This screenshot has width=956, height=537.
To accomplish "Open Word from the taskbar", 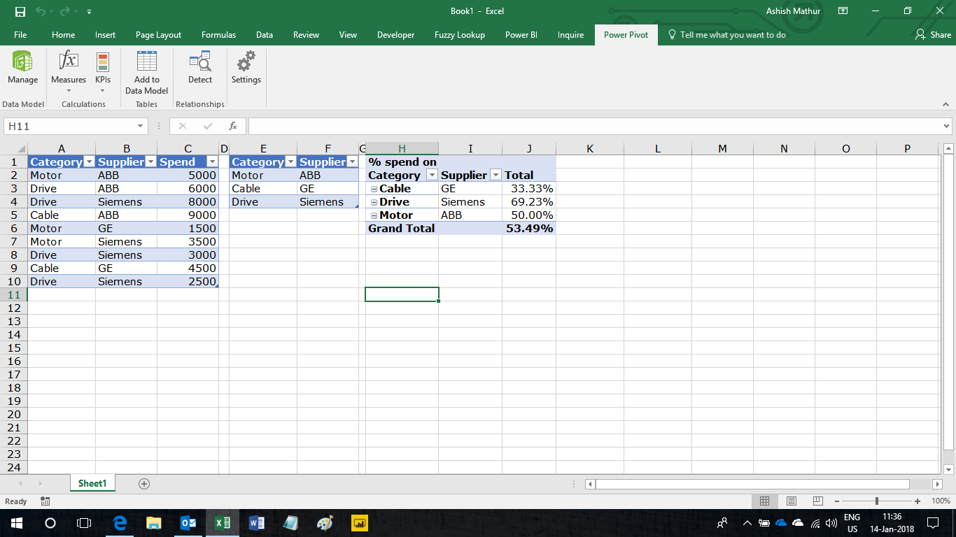I will click(x=257, y=522).
